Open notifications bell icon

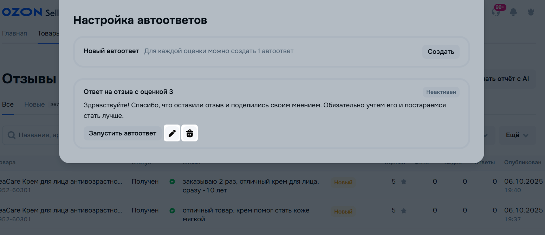pyautogui.click(x=513, y=12)
